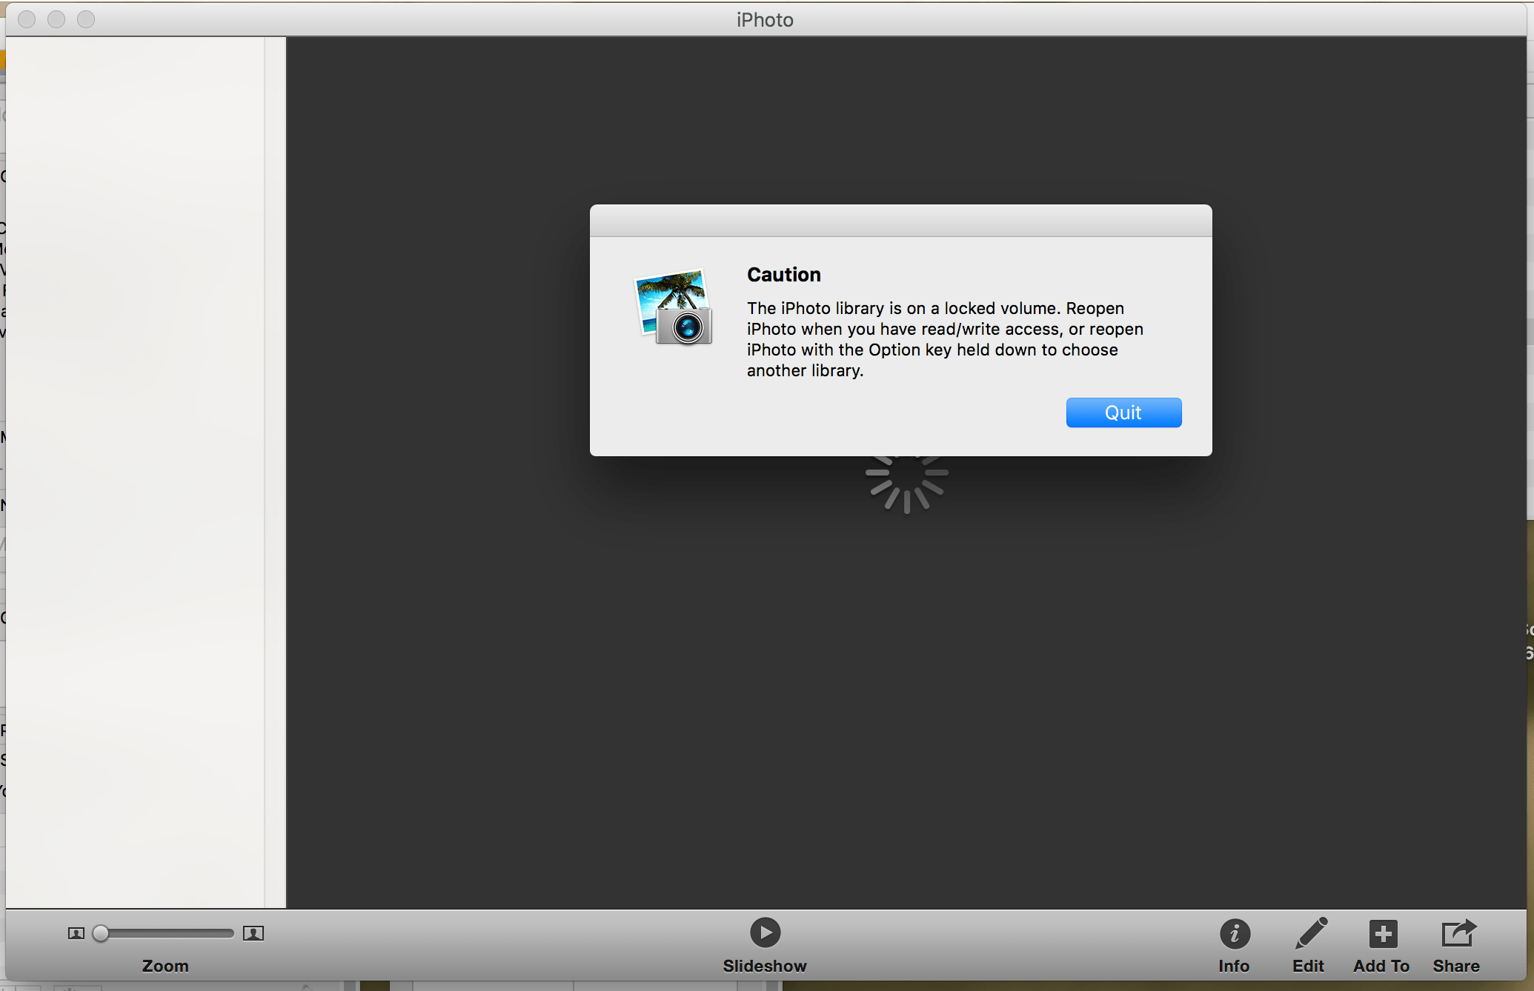Click the Slideshow label text
Screen dimensions: 1534x991
click(x=765, y=965)
